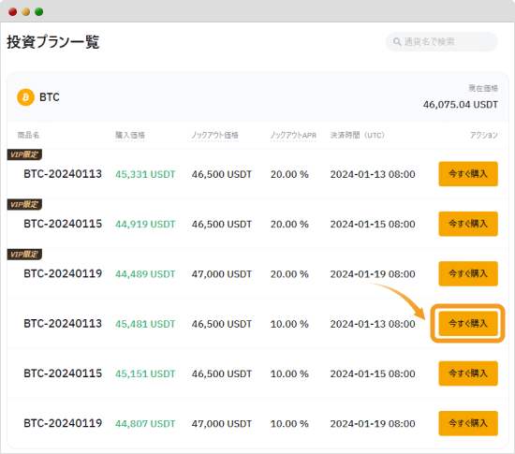Click 今すぐ購入 in the 44,489 USDT row
Screen dimensions: 515x454
point(468,273)
